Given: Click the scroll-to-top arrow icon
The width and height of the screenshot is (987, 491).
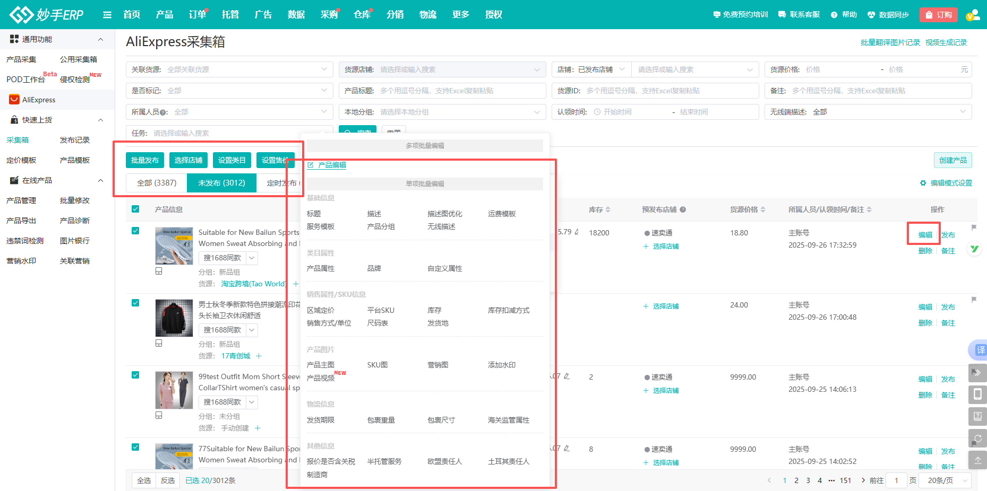Looking at the screenshot, I should (x=977, y=460).
